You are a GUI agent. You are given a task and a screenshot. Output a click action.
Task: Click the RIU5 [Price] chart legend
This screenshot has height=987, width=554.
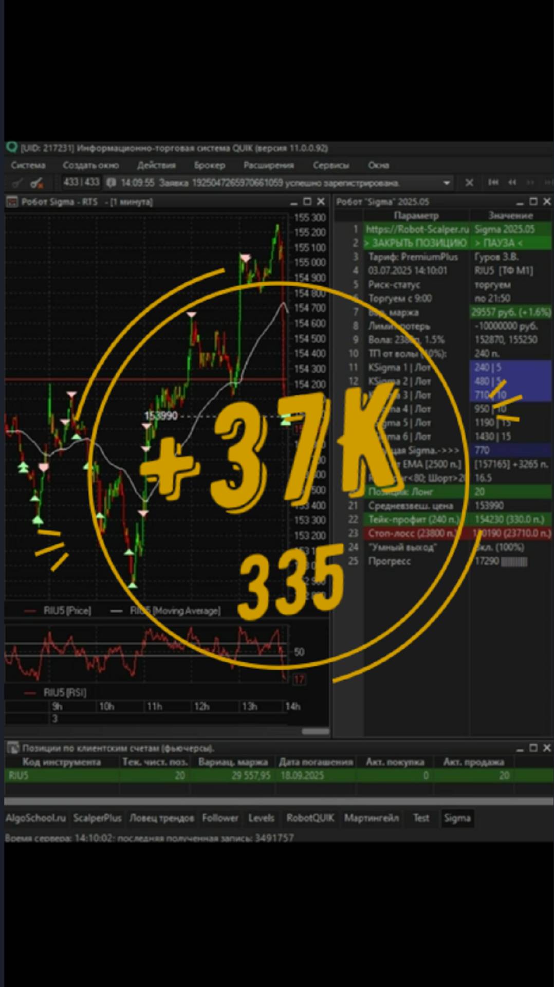pos(58,611)
